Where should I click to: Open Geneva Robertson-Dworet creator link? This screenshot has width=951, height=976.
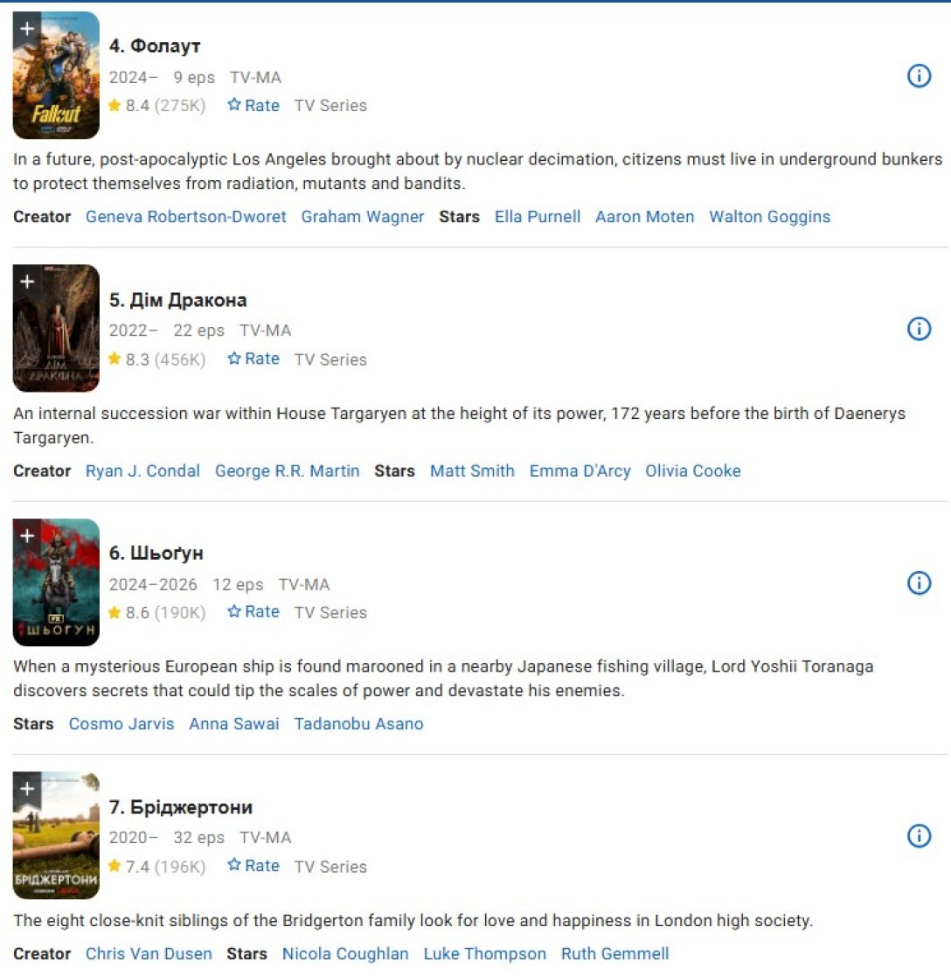[x=186, y=217]
